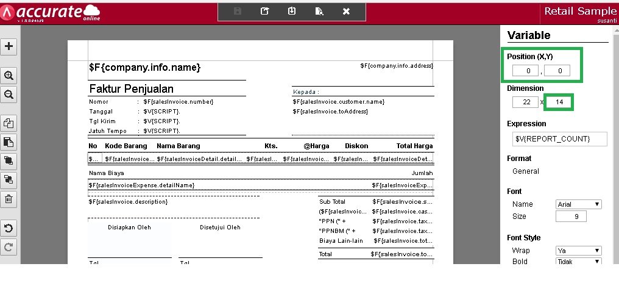Click the Accurate Online logo
Viewport: 619px width, 283px height.
pos(50,13)
